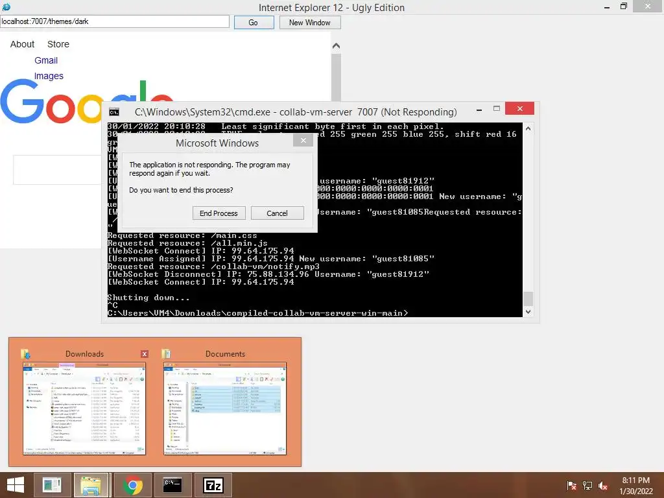Click the cmd scroll-down arrow

tap(528, 312)
